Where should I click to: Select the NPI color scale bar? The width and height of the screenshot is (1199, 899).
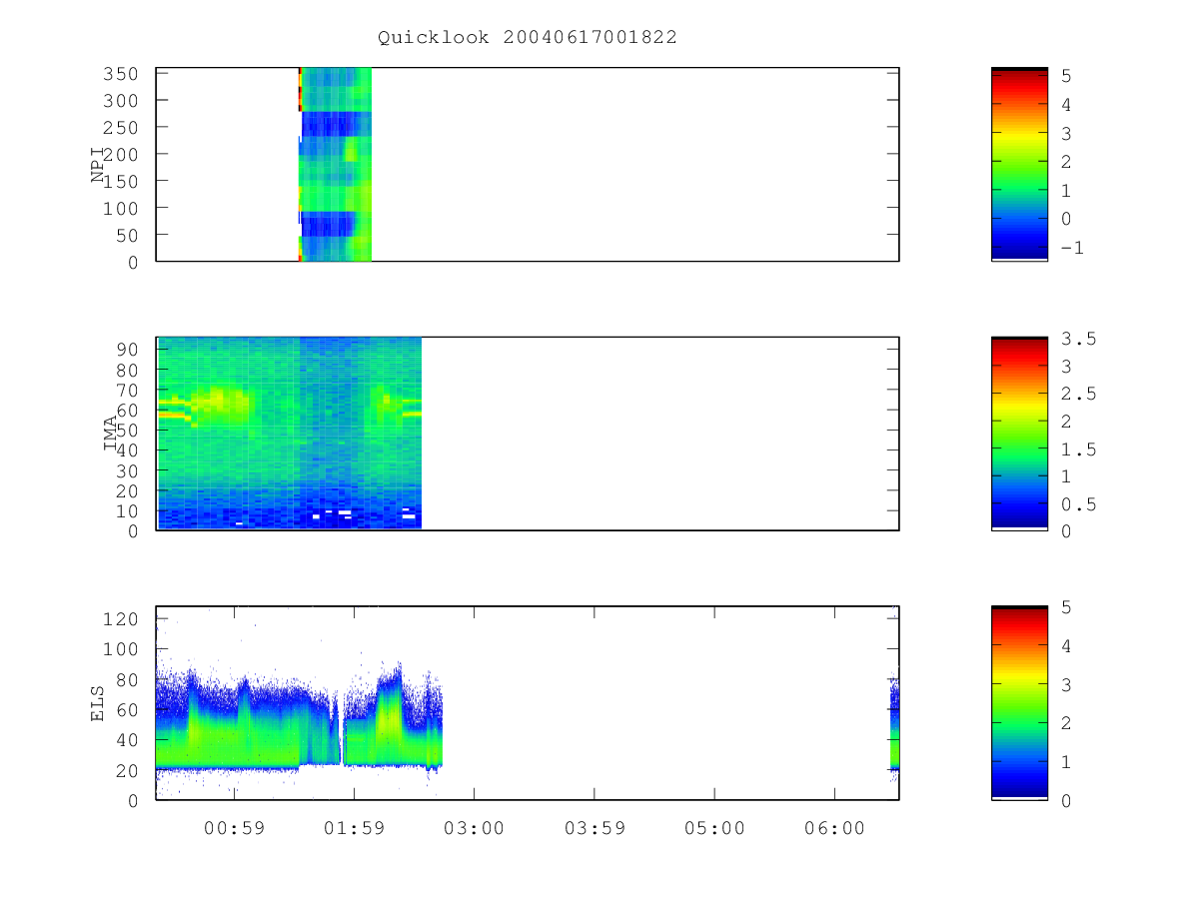click(x=1019, y=164)
